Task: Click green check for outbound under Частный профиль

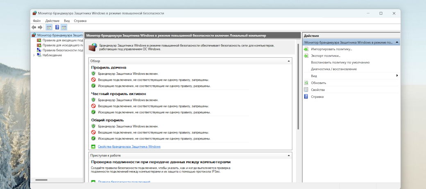Action: (x=93, y=112)
